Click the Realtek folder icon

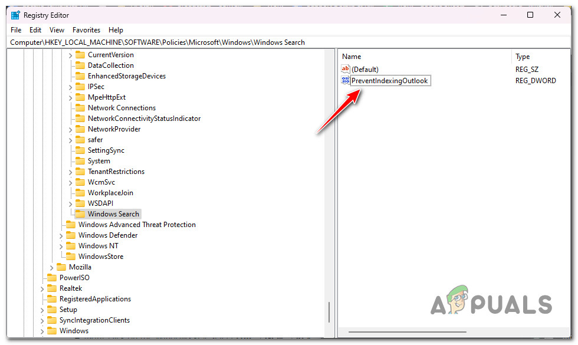(52, 288)
